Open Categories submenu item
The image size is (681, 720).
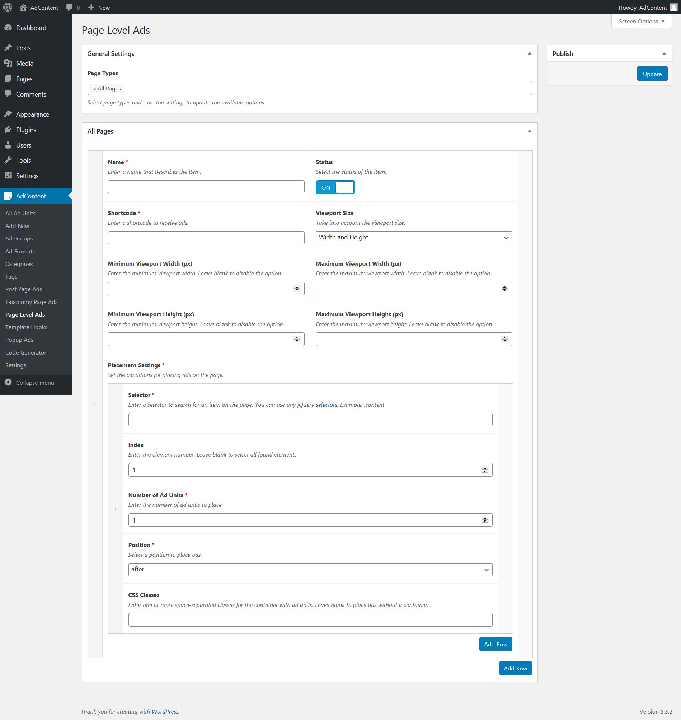(19, 264)
